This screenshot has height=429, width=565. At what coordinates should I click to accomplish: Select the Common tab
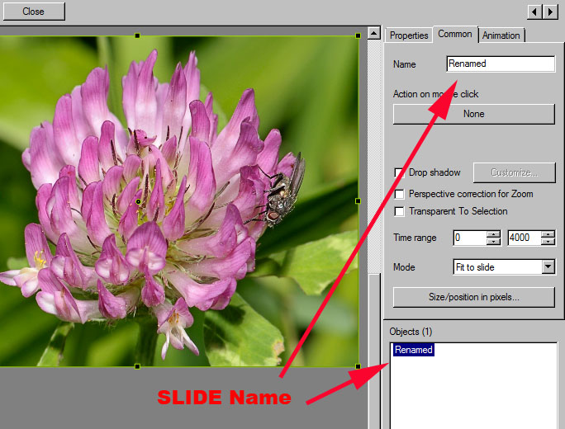[455, 34]
